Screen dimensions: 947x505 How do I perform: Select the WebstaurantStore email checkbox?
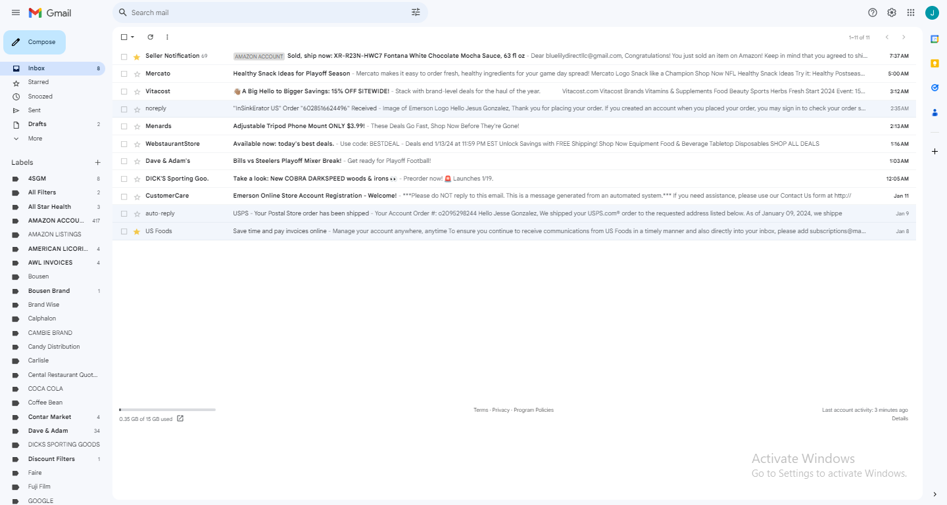click(x=124, y=144)
